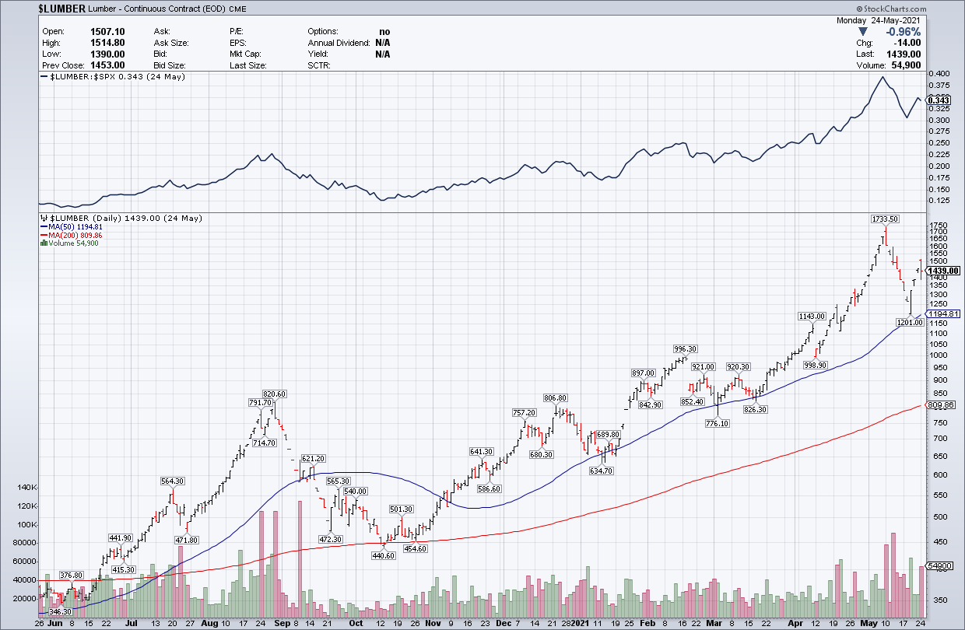Click the 1201.00 low price label
Image resolution: width=965 pixels, height=630 pixels.
click(x=909, y=322)
